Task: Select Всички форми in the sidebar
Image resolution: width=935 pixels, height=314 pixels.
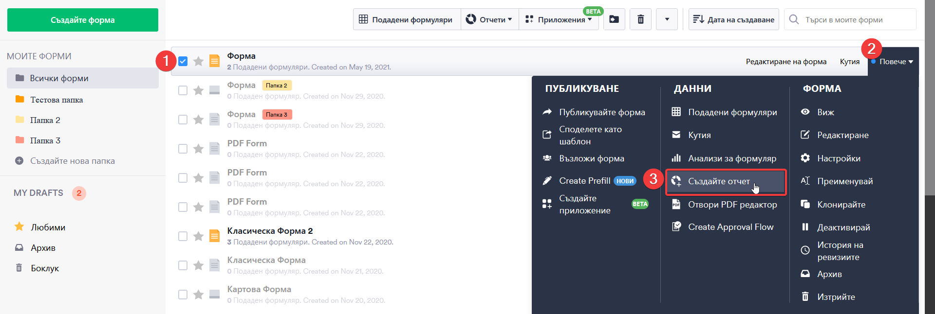Action: click(83, 78)
